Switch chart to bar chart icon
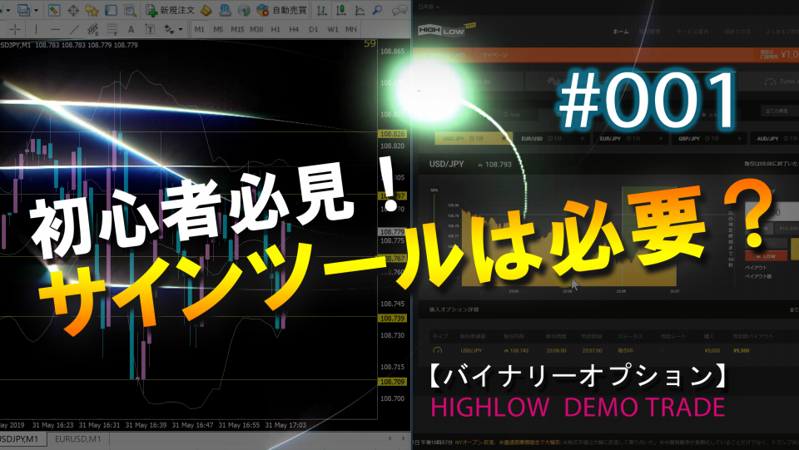This screenshot has width=799, height=450. click(321, 10)
